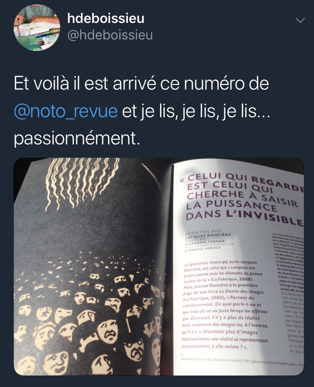Click the grey @hdeboissieu handle
This screenshot has width=314, height=387.
[x=110, y=35]
